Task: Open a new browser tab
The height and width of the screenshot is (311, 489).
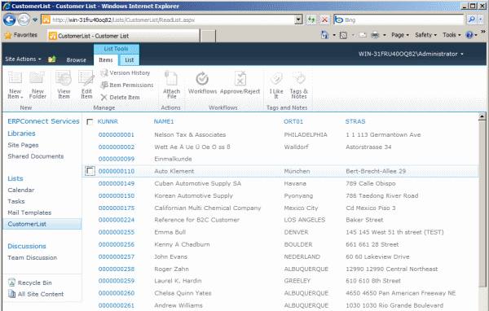Action: pos(208,36)
